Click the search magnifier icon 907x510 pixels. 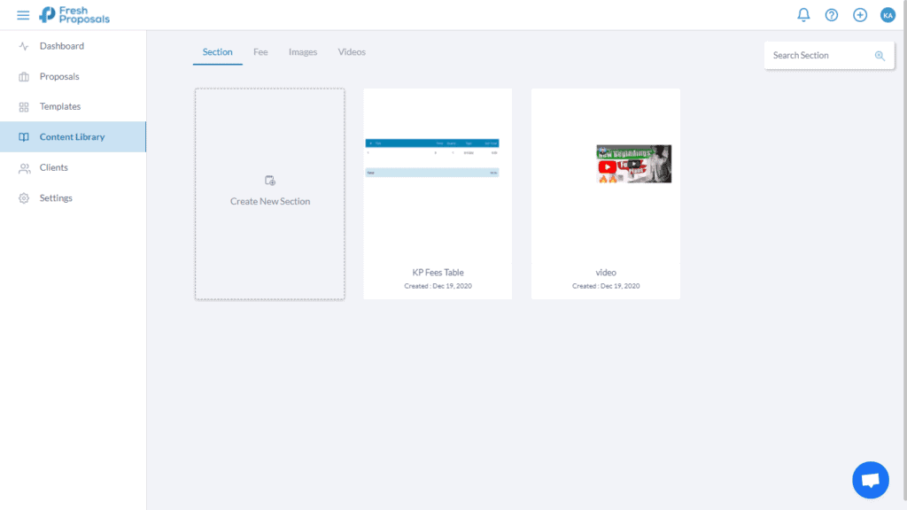(880, 55)
